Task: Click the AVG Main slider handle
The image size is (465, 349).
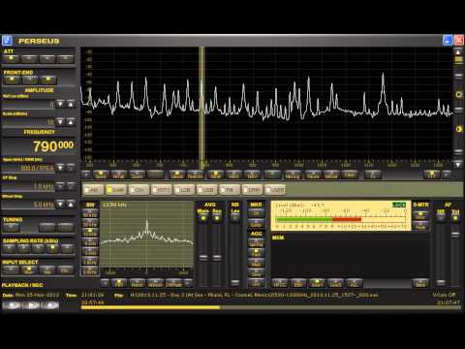Action: click(x=203, y=258)
